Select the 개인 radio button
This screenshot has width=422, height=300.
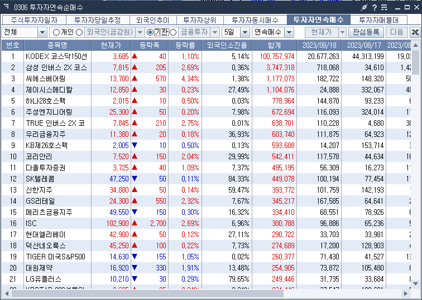56,32
